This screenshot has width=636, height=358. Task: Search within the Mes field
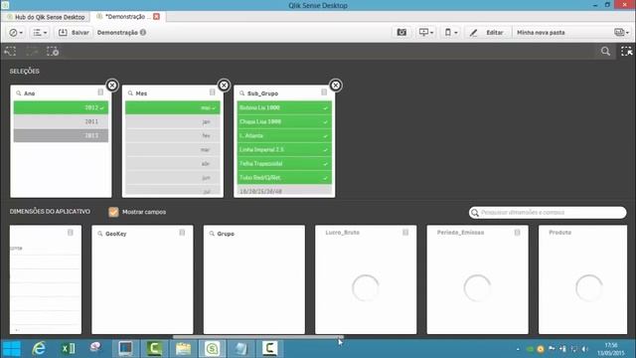click(130, 93)
